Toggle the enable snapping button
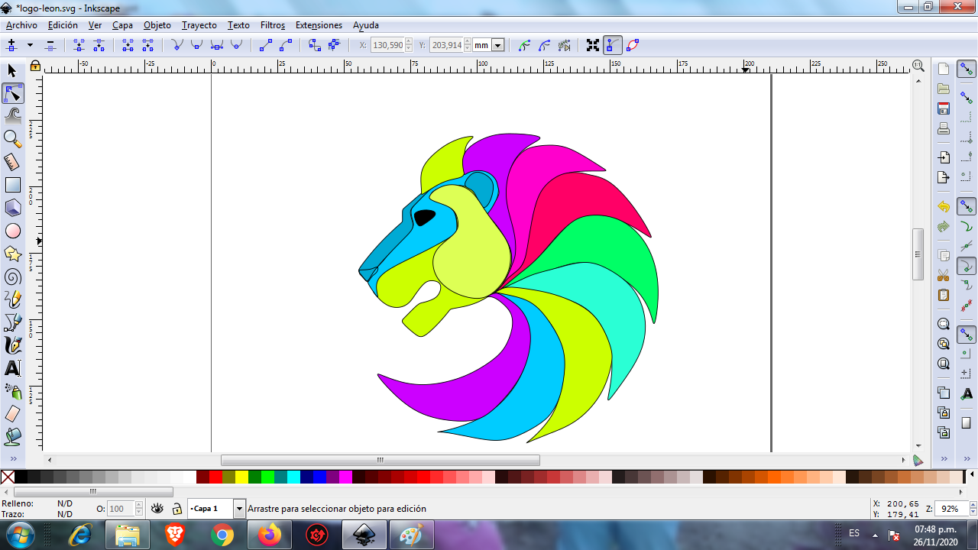978x550 pixels. tap(967, 69)
